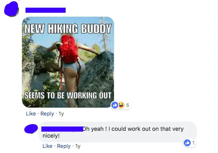Image resolution: width=218 pixels, height=153 pixels.
Task: Click the laughing Haha reaction emoji
Action: [x=121, y=105]
